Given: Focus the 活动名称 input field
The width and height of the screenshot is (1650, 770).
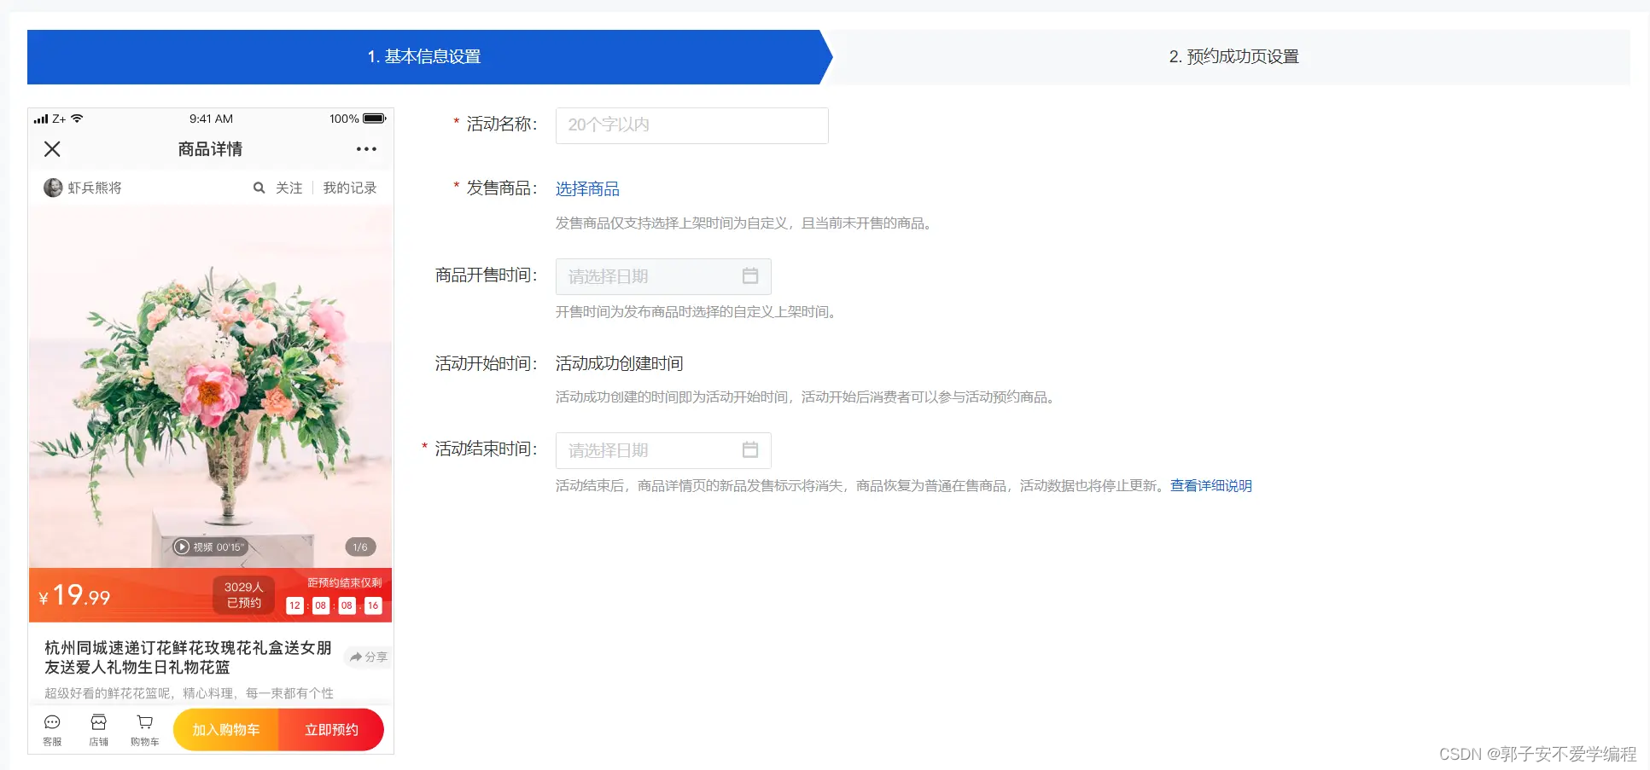Looking at the screenshot, I should coord(691,125).
